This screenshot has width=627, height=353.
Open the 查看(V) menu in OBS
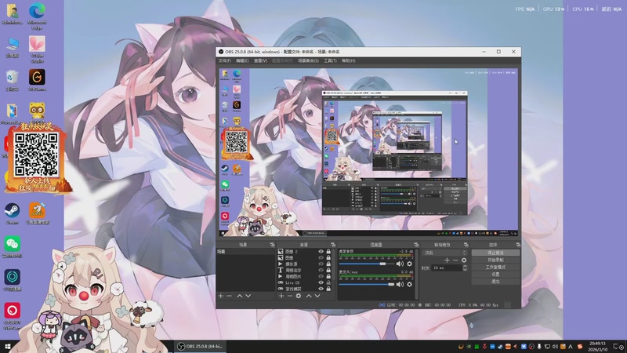[x=260, y=61]
